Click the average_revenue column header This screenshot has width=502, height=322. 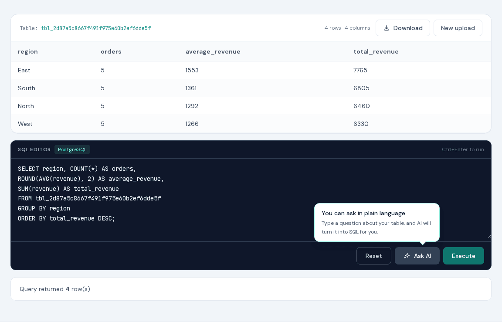point(213,51)
